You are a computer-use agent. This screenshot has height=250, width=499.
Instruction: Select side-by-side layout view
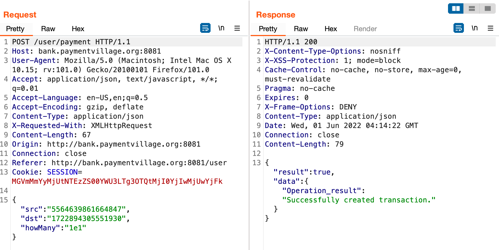click(x=456, y=8)
